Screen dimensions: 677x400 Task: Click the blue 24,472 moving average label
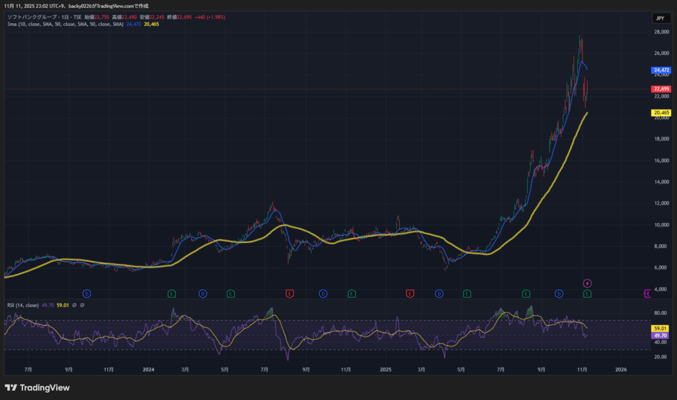coord(661,70)
